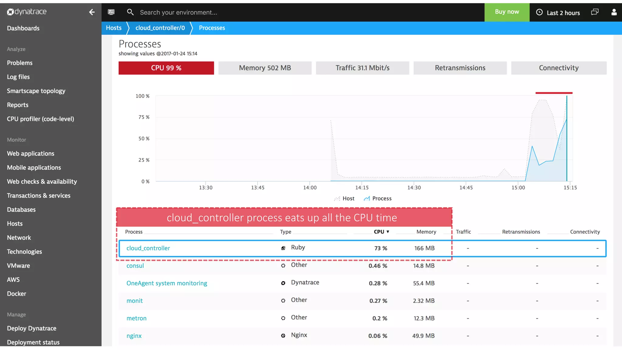The height and width of the screenshot is (350, 622).
Task: Open Deployment status in sidebar
Action: coord(33,342)
